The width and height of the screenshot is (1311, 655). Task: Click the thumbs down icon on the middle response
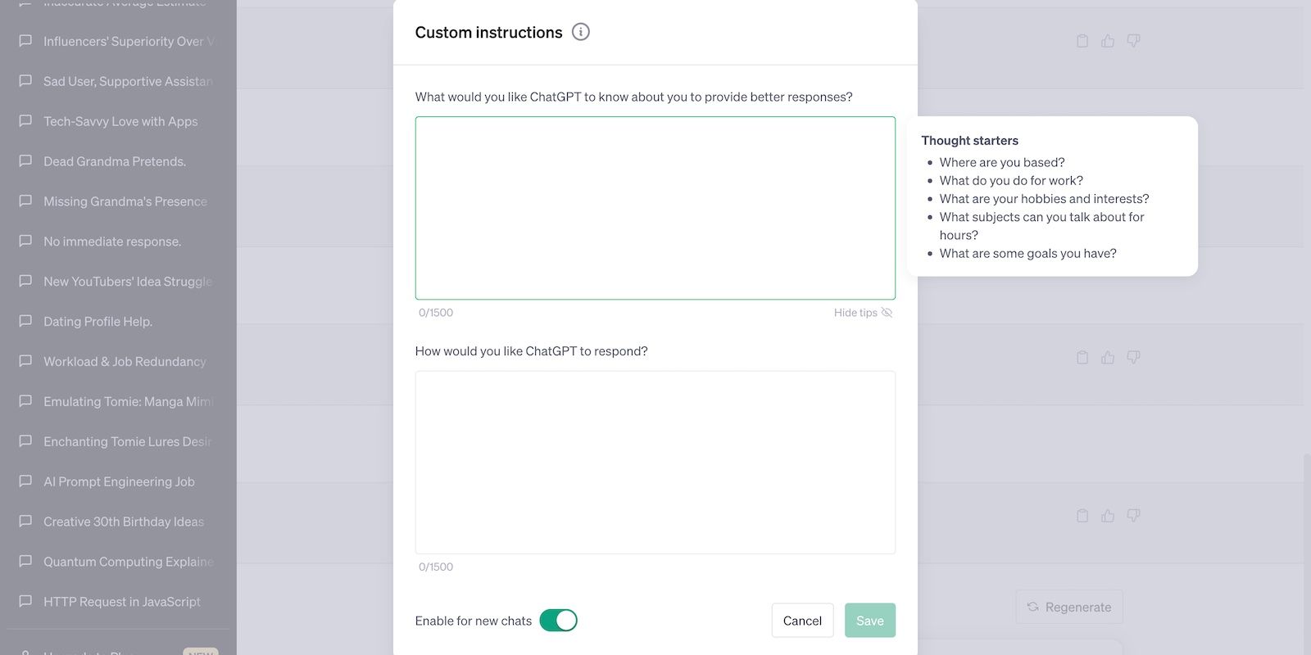click(x=1134, y=357)
